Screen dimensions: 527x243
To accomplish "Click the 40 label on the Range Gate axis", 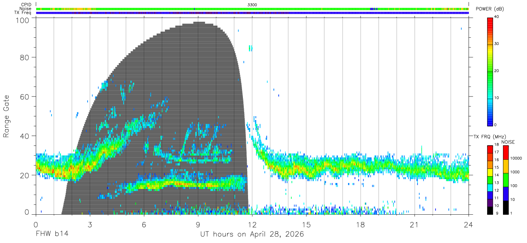I will [25, 136].
